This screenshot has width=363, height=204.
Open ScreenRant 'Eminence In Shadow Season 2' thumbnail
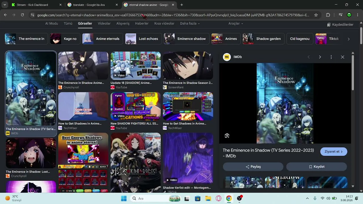click(188, 65)
